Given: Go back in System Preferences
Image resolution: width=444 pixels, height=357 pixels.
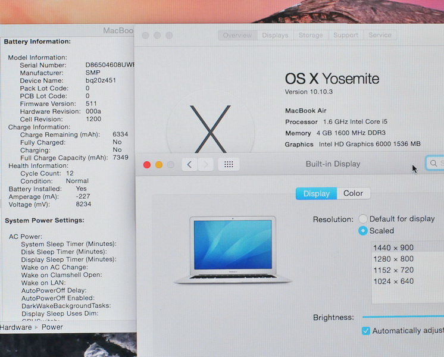Looking at the screenshot, I should 189,164.
